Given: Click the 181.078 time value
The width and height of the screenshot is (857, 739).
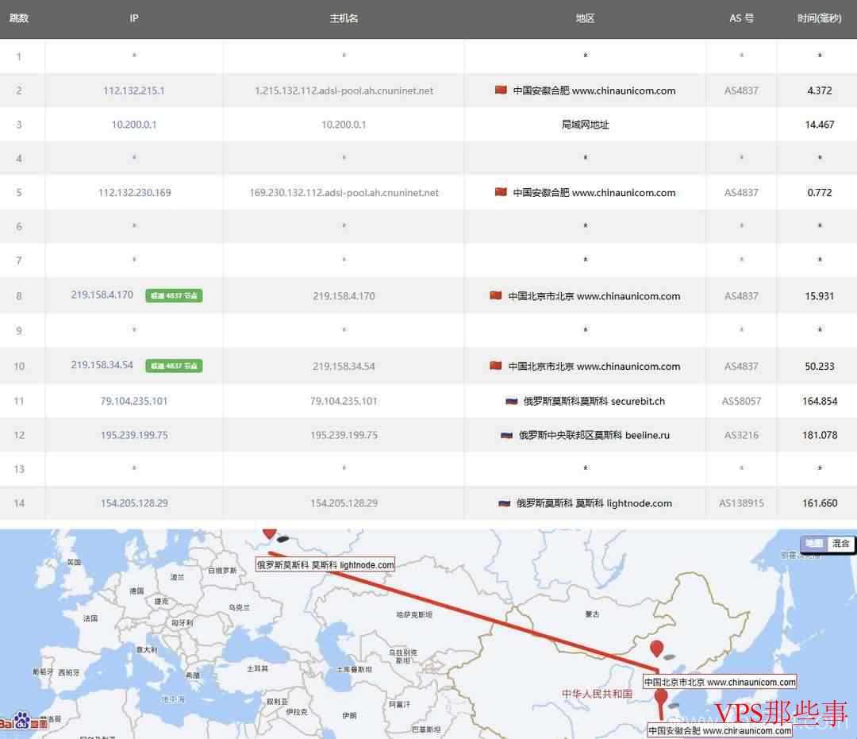Looking at the screenshot, I should point(819,435).
